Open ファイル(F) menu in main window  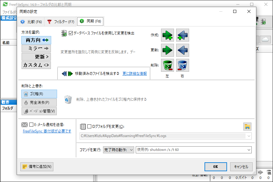pyautogui.click(x=9, y=12)
